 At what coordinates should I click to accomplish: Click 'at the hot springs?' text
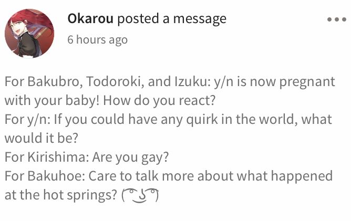(x=61, y=195)
